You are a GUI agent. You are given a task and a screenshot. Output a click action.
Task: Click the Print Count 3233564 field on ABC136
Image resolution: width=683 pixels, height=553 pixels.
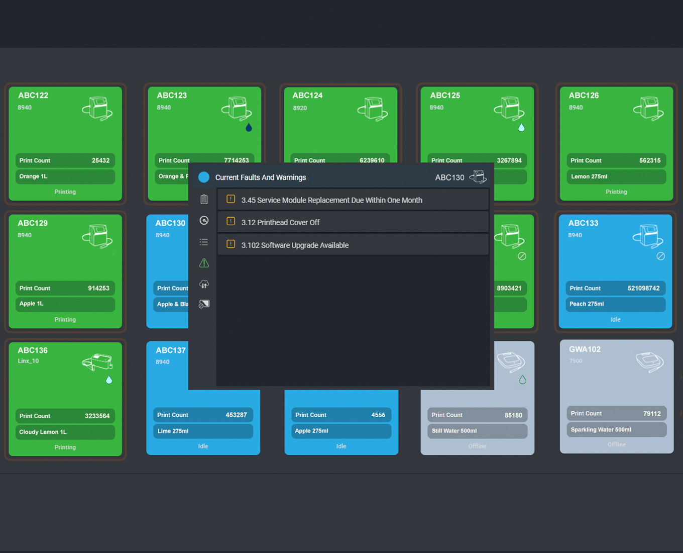click(65, 416)
